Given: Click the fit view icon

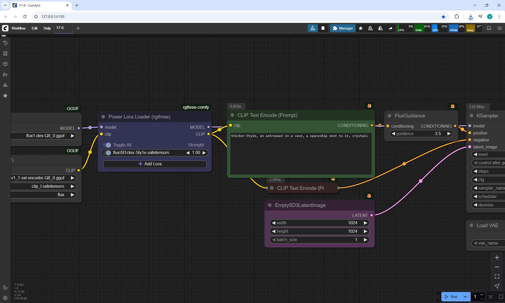Looking at the screenshot, I should (497, 276).
